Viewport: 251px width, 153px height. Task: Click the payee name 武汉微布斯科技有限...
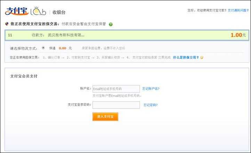point(66,35)
